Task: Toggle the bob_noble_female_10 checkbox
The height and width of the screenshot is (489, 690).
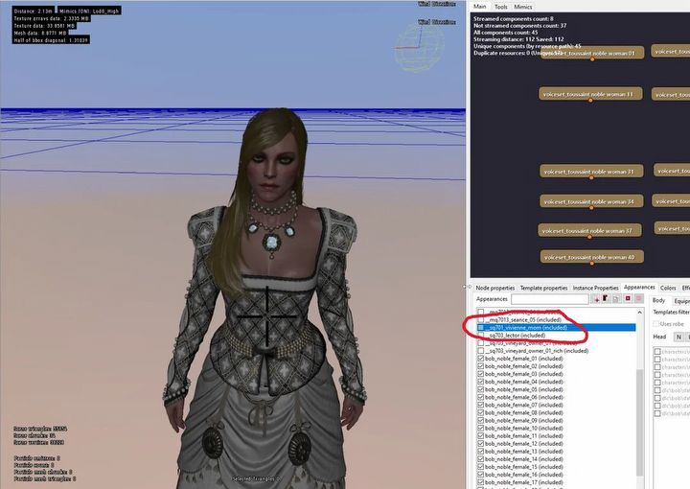Action: point(481,428)
